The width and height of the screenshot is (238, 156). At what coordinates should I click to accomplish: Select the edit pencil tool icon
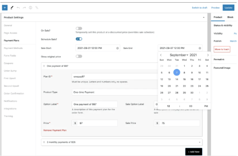click(x=12, y=7)
